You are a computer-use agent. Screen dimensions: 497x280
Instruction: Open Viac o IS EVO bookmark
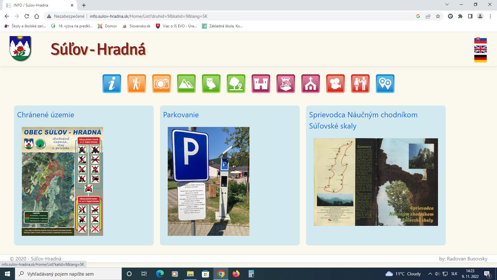[x=176, y=26]
